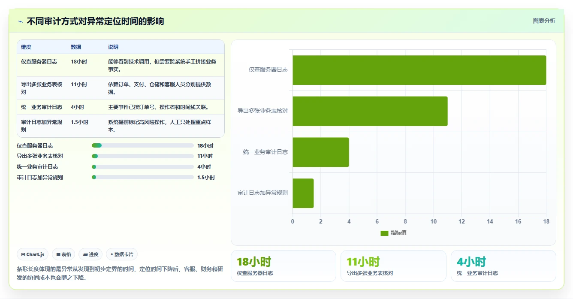Screen dimensions: 573x299
Task: Select the Chart.js tag chip
Action: coord(33,254)
